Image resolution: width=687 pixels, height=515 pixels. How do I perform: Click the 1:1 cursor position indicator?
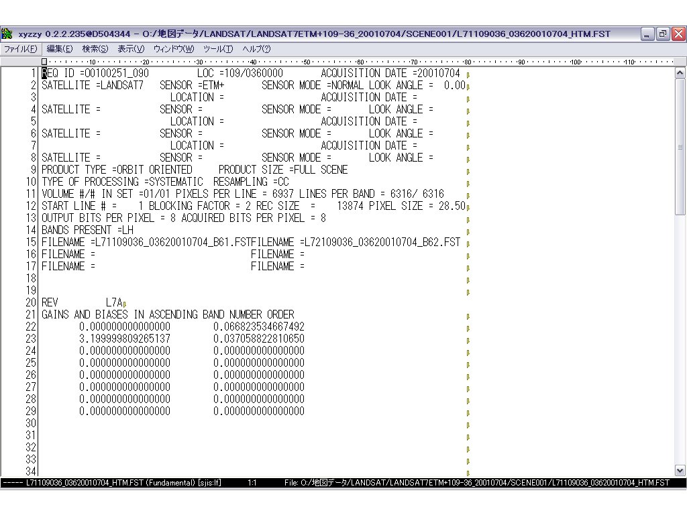(x=252, y=483)
